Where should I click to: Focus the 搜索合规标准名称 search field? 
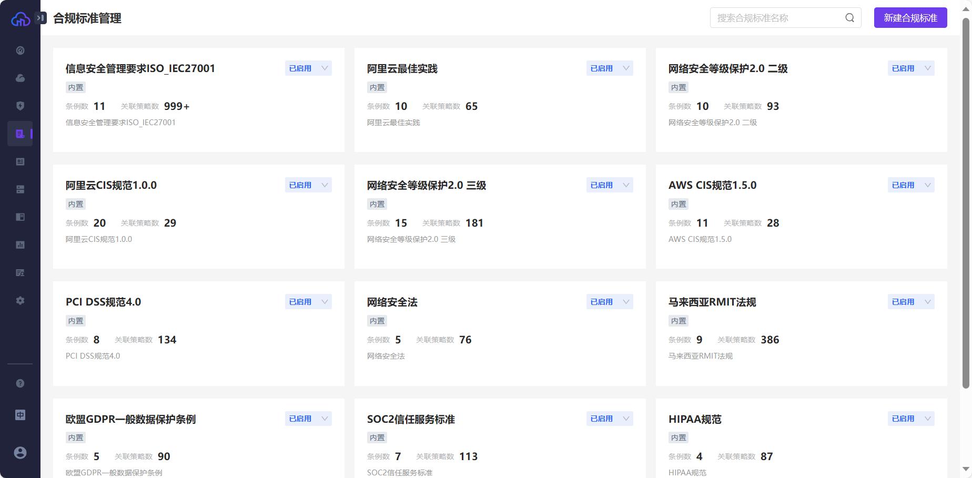[785, 18]
